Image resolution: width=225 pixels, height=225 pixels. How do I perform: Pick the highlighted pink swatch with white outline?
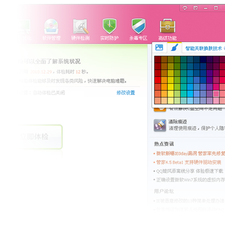click(216, 94)
